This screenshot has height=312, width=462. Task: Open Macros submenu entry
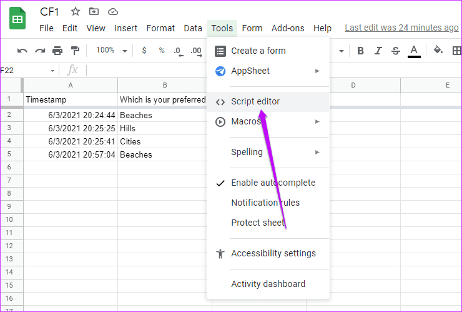[268, 122]
